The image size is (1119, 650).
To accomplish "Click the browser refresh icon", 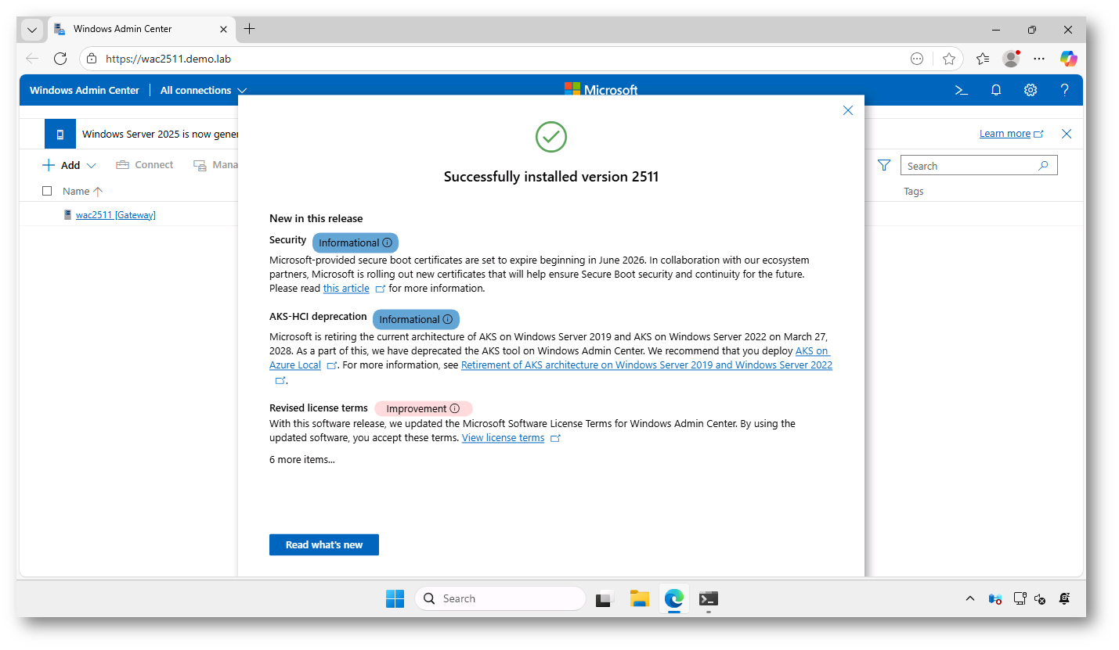I will pyautogui.click(x=60, y=59).
